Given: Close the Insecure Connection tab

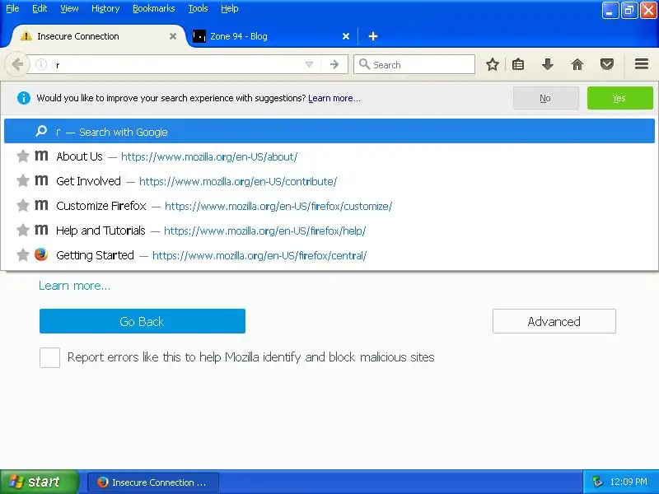Looking at the screenshot, I should [173, 36].
